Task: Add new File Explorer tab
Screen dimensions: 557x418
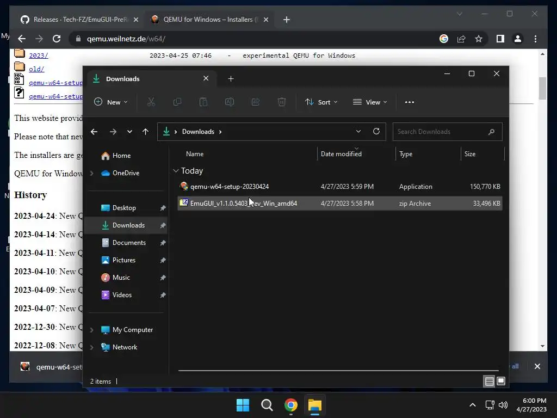Action: [x=231, y=79]
